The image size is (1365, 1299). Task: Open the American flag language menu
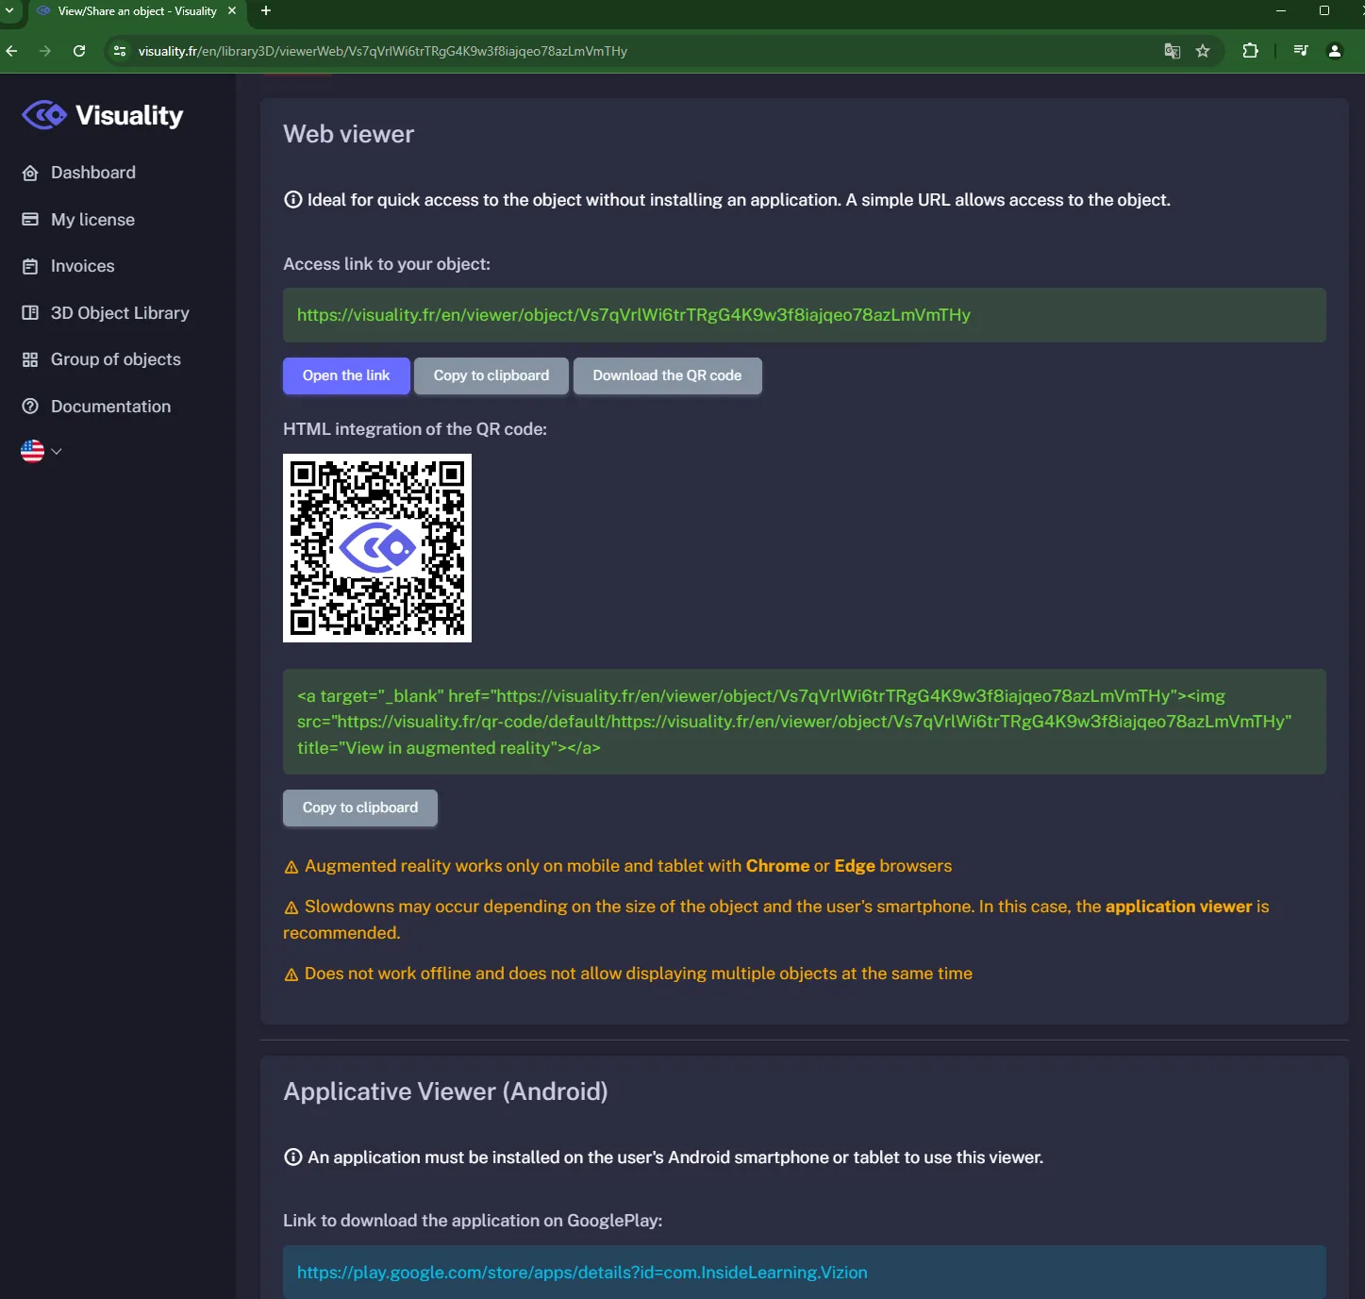click(30, 451)
